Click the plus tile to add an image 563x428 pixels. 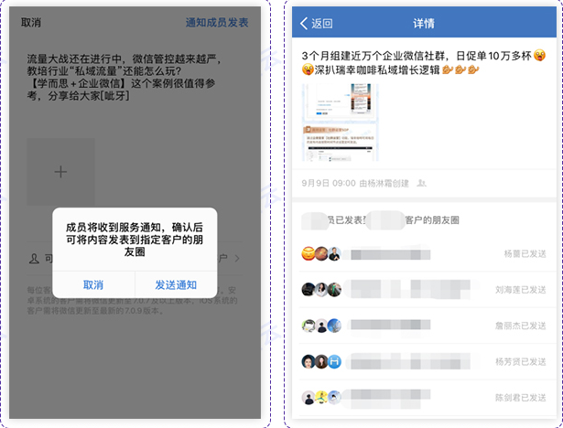point(60,172)
